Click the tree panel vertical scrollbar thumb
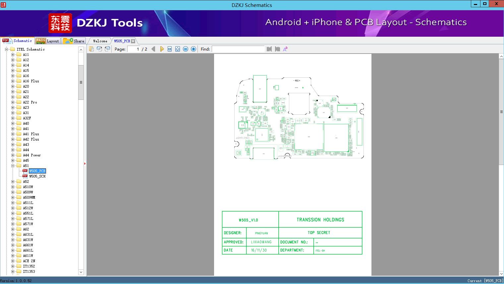 point(81,82)
